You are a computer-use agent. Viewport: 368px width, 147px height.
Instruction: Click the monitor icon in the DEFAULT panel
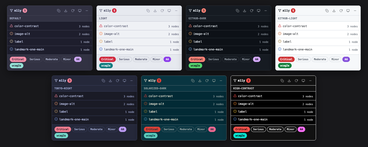(80, 11)
